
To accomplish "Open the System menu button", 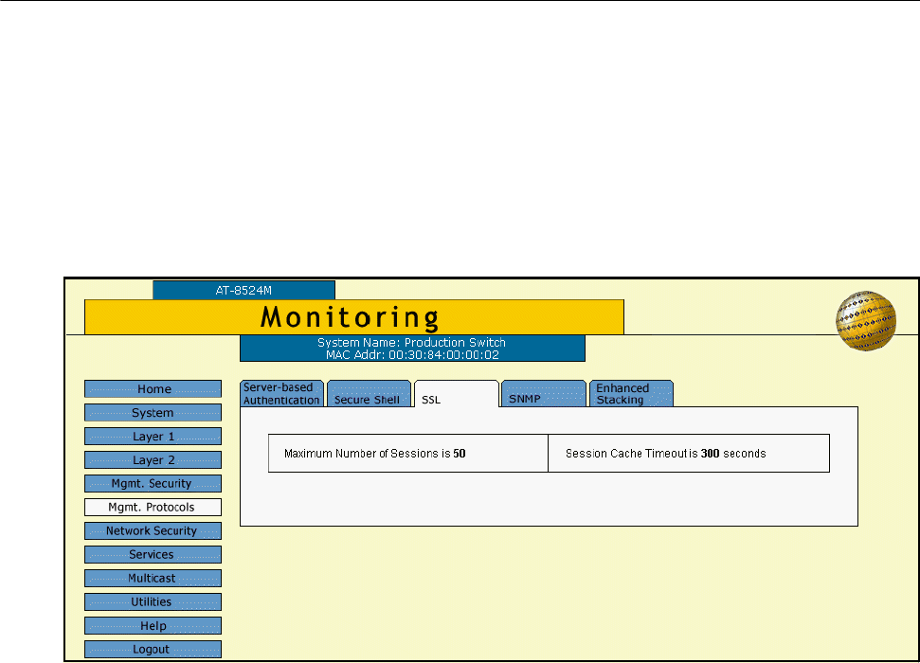I will pyautogui.click(x=153, y=413).
